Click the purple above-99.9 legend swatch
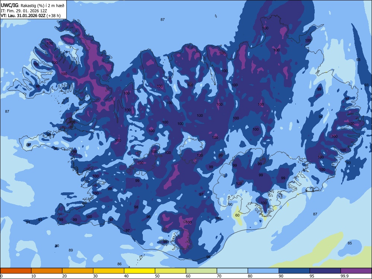The image size is (372, 279). tap(356, 271)
